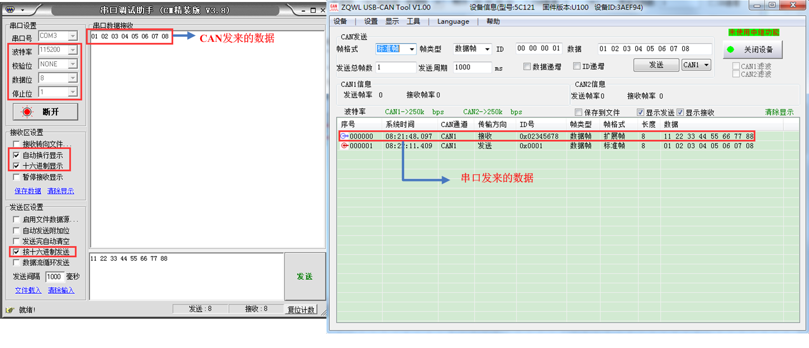
Task: Click the red disconnect icon beside 断开
Action: [x=27, y=112]
